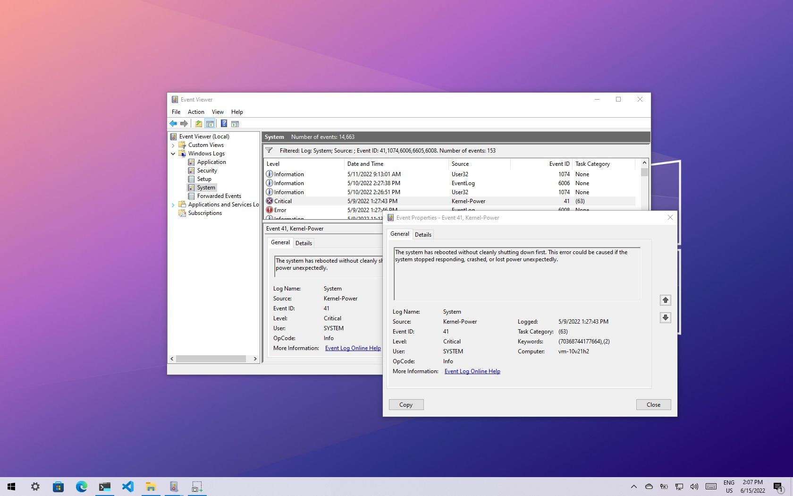Select Event Viewer (Local) root node
The image size is (793, 496).
(204, 137)
